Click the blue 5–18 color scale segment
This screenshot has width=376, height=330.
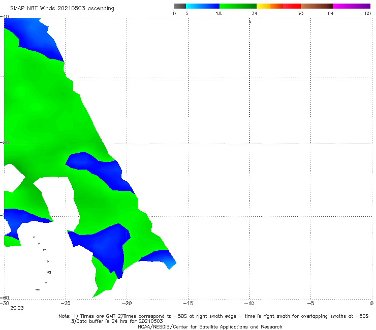pos(203,6)
